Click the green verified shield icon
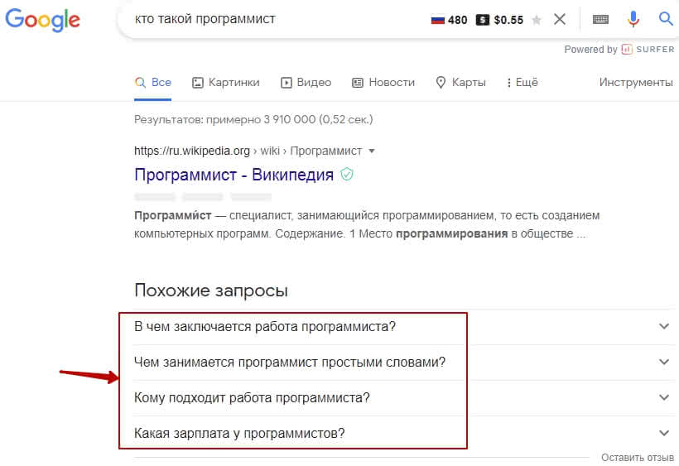Viewport: 679px width, 466px height. click(347, 175)
